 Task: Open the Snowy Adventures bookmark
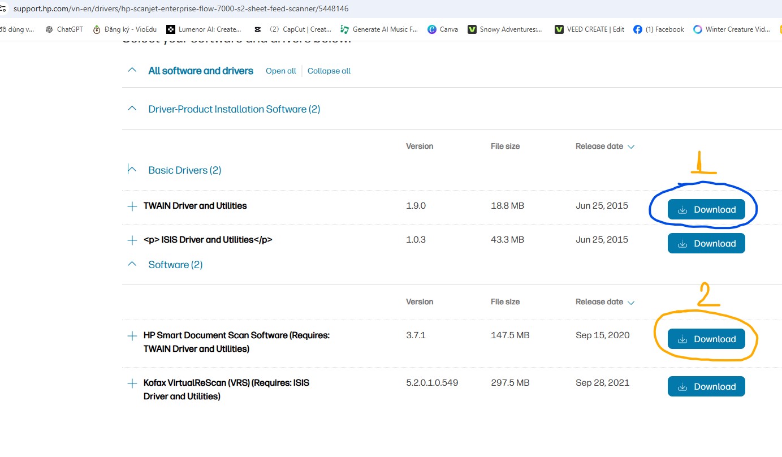[x=505, y=29]
